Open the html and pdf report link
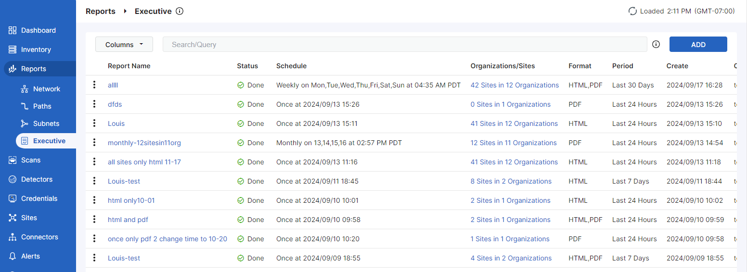 point(128,220)
